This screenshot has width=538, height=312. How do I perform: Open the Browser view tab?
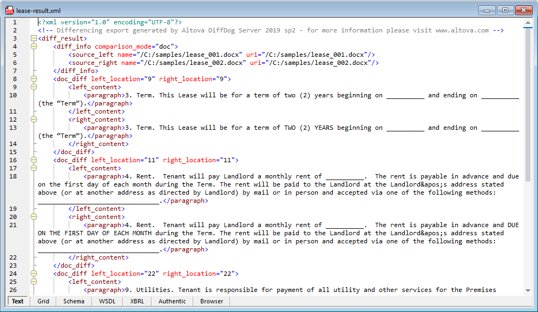(x=211, y=301)
